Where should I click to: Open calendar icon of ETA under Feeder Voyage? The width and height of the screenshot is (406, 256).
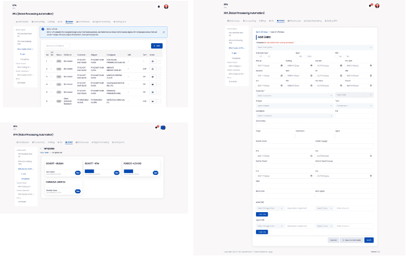pyautogui.click(x=371, y=156)
